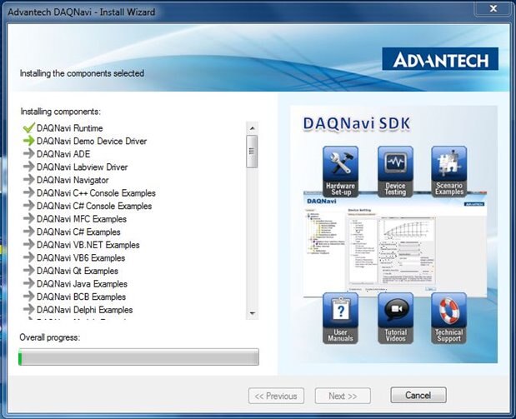The image size is (516, 419).
Task: Click the Hardware Set-up icon
Action: 340,164
